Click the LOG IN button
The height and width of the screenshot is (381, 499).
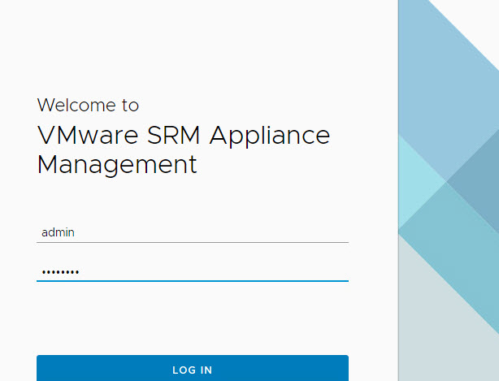click(x=192, y=369)
